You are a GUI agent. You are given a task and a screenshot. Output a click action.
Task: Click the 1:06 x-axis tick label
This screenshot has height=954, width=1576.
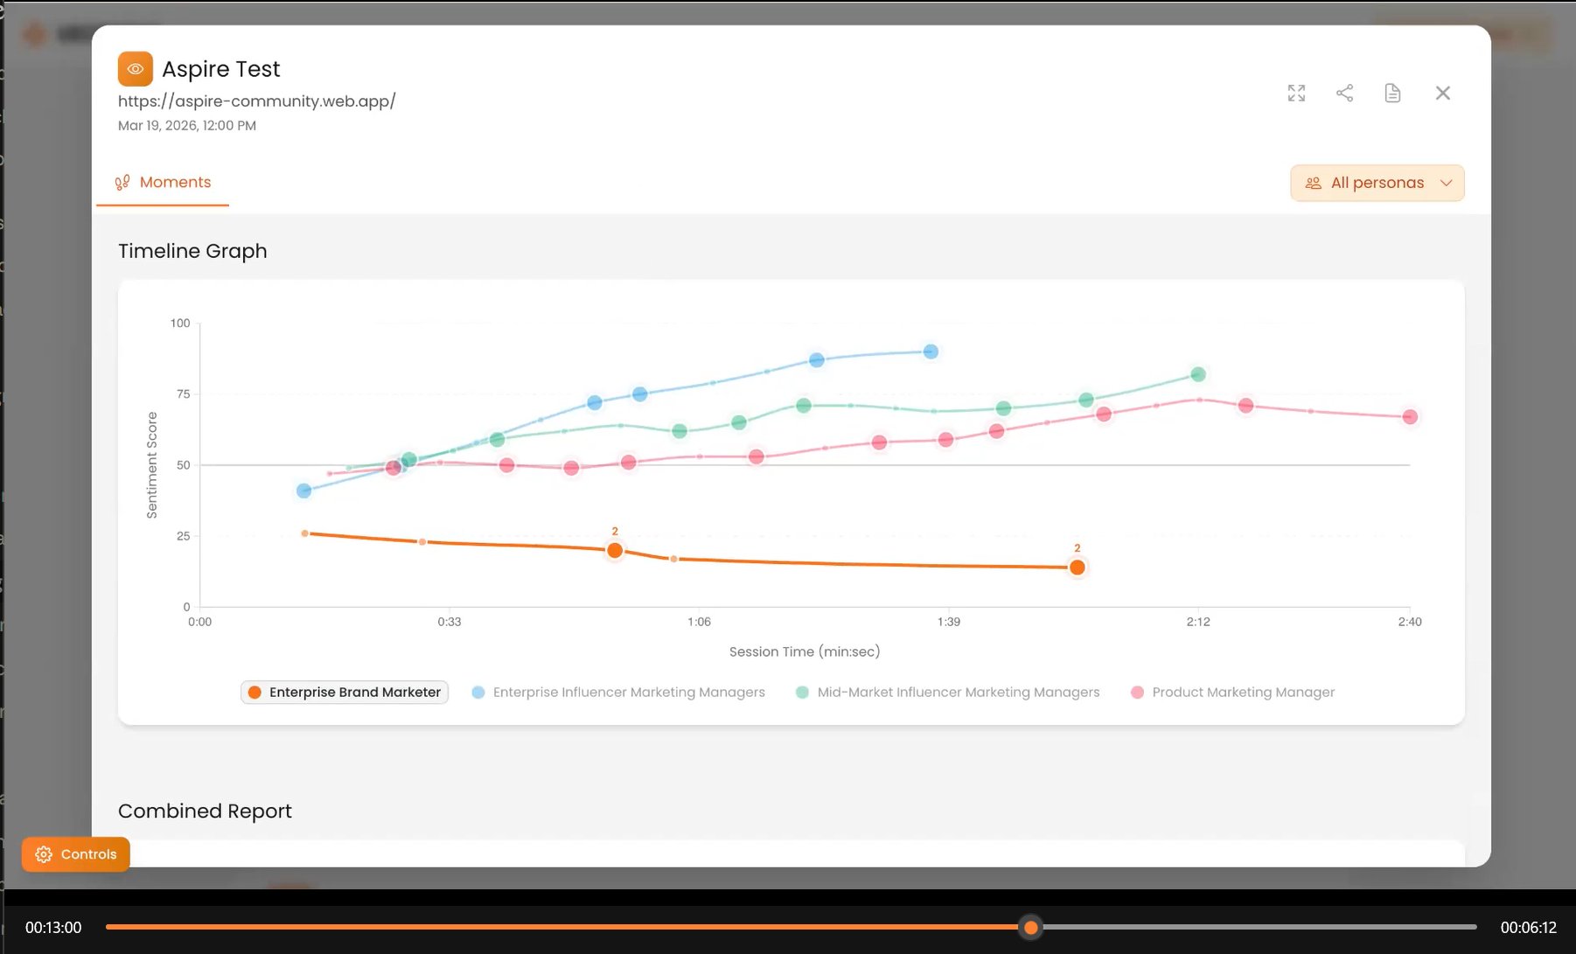tap(699, 622)
